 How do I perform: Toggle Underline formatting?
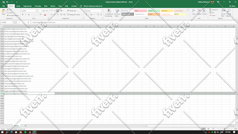click(29, 15)
